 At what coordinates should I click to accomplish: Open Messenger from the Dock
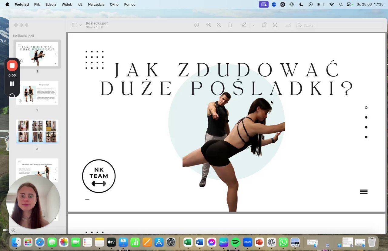(212, 242)
